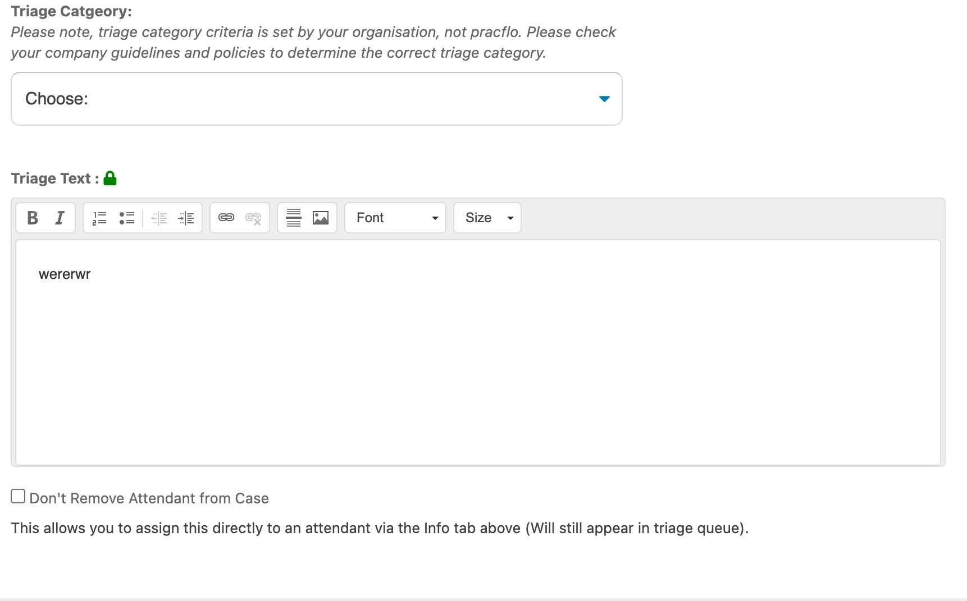Insert a numbered list

point(99,218)
